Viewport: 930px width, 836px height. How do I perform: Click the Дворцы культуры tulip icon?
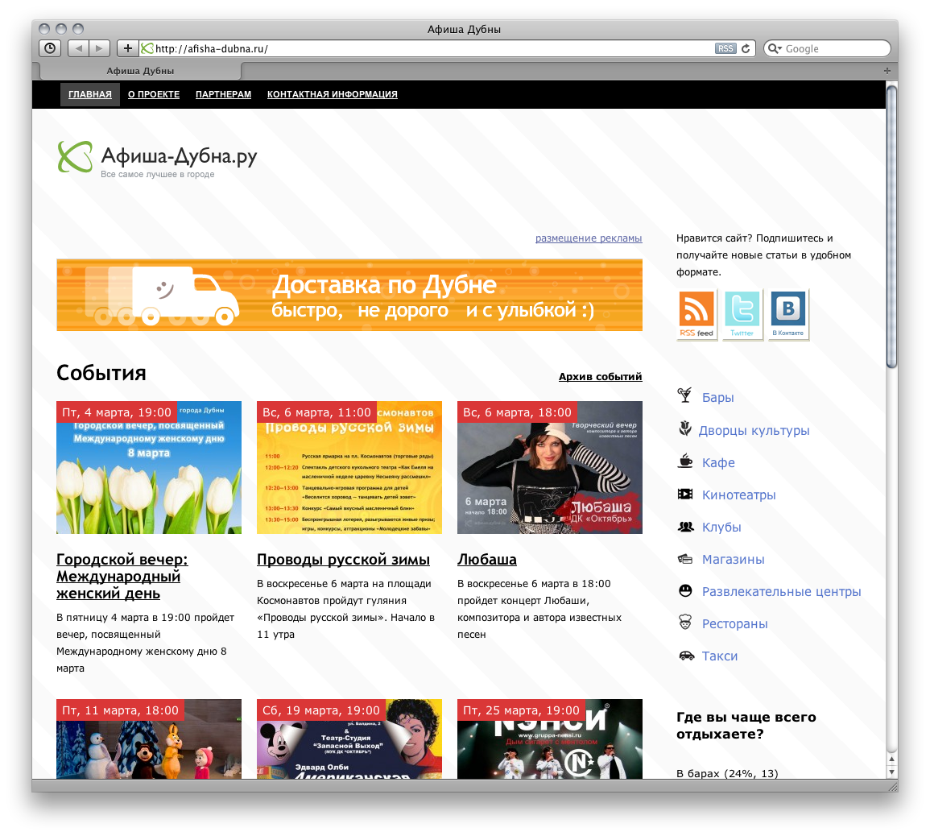tap(685, 428)
